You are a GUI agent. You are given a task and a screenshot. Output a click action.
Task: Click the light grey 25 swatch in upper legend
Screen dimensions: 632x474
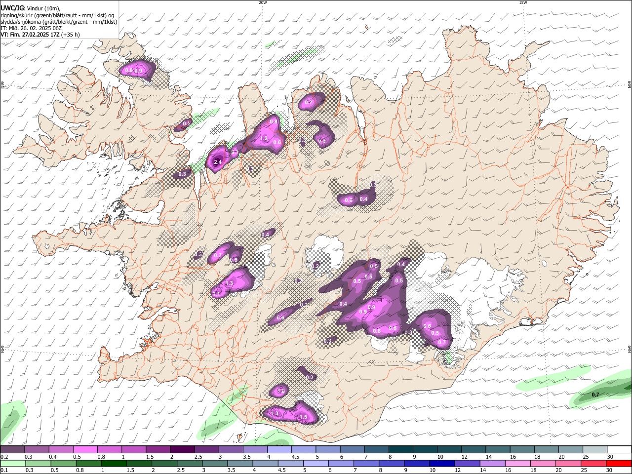point(595,450)
